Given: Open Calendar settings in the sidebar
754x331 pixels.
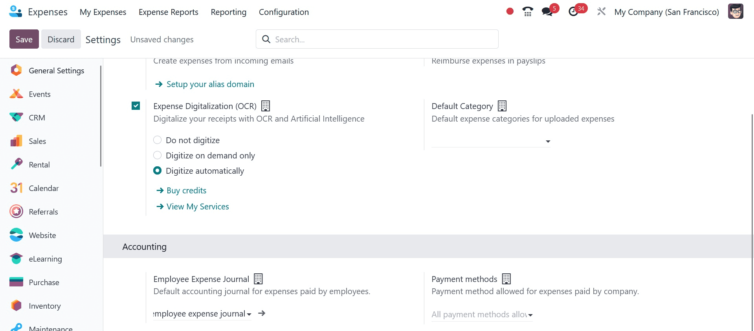Looking at the screenshot, I should (51, 188).
